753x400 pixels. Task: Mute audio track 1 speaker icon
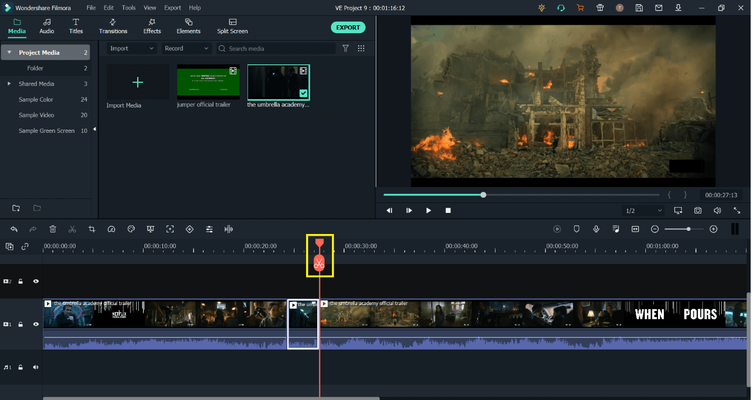tap(36, 367)
